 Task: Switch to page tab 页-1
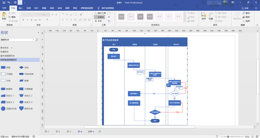pos(47,131)
